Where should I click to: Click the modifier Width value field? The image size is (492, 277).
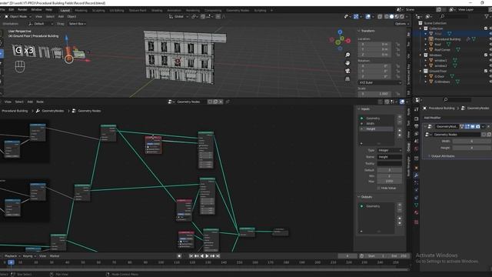point(471,142)
